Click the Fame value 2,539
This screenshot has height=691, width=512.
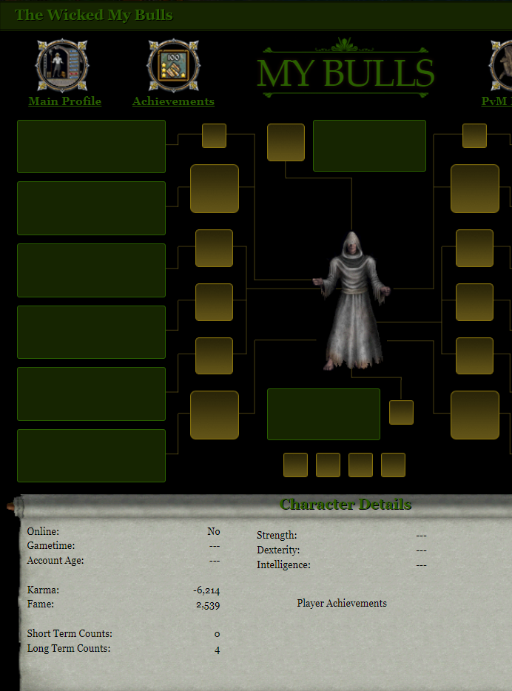(x=208, y=605)
